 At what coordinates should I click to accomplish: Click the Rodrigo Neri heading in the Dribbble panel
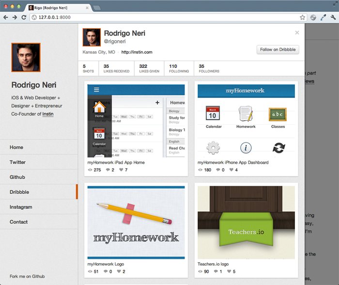pyautogui.click(x=124, y=33)
